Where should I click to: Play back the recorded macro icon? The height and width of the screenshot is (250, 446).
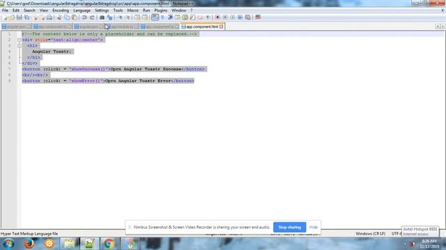tap(232, 17)
